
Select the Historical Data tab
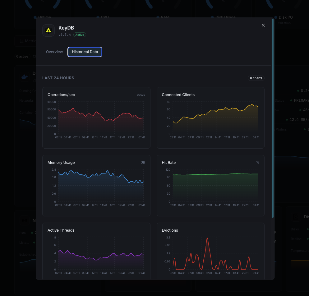click(x=85, y=52)
